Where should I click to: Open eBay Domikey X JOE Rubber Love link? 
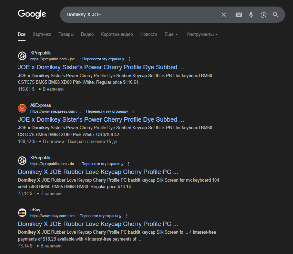click(98, 224)
